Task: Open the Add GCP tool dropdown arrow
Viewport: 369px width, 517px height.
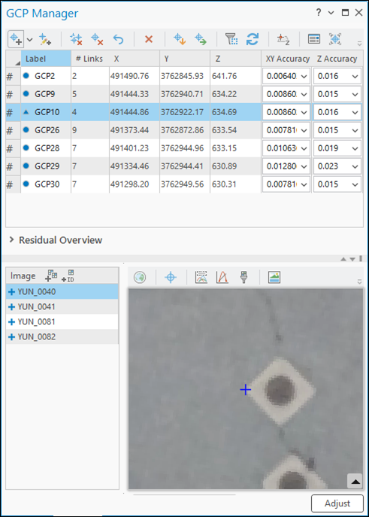Action: coord(29,40)
